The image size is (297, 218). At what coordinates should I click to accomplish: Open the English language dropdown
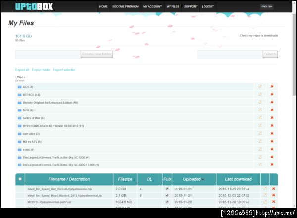point(267,6)
